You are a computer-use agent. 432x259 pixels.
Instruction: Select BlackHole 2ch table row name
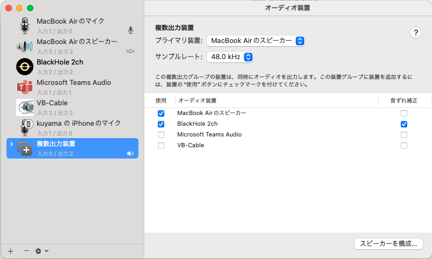tap(197, 124)
